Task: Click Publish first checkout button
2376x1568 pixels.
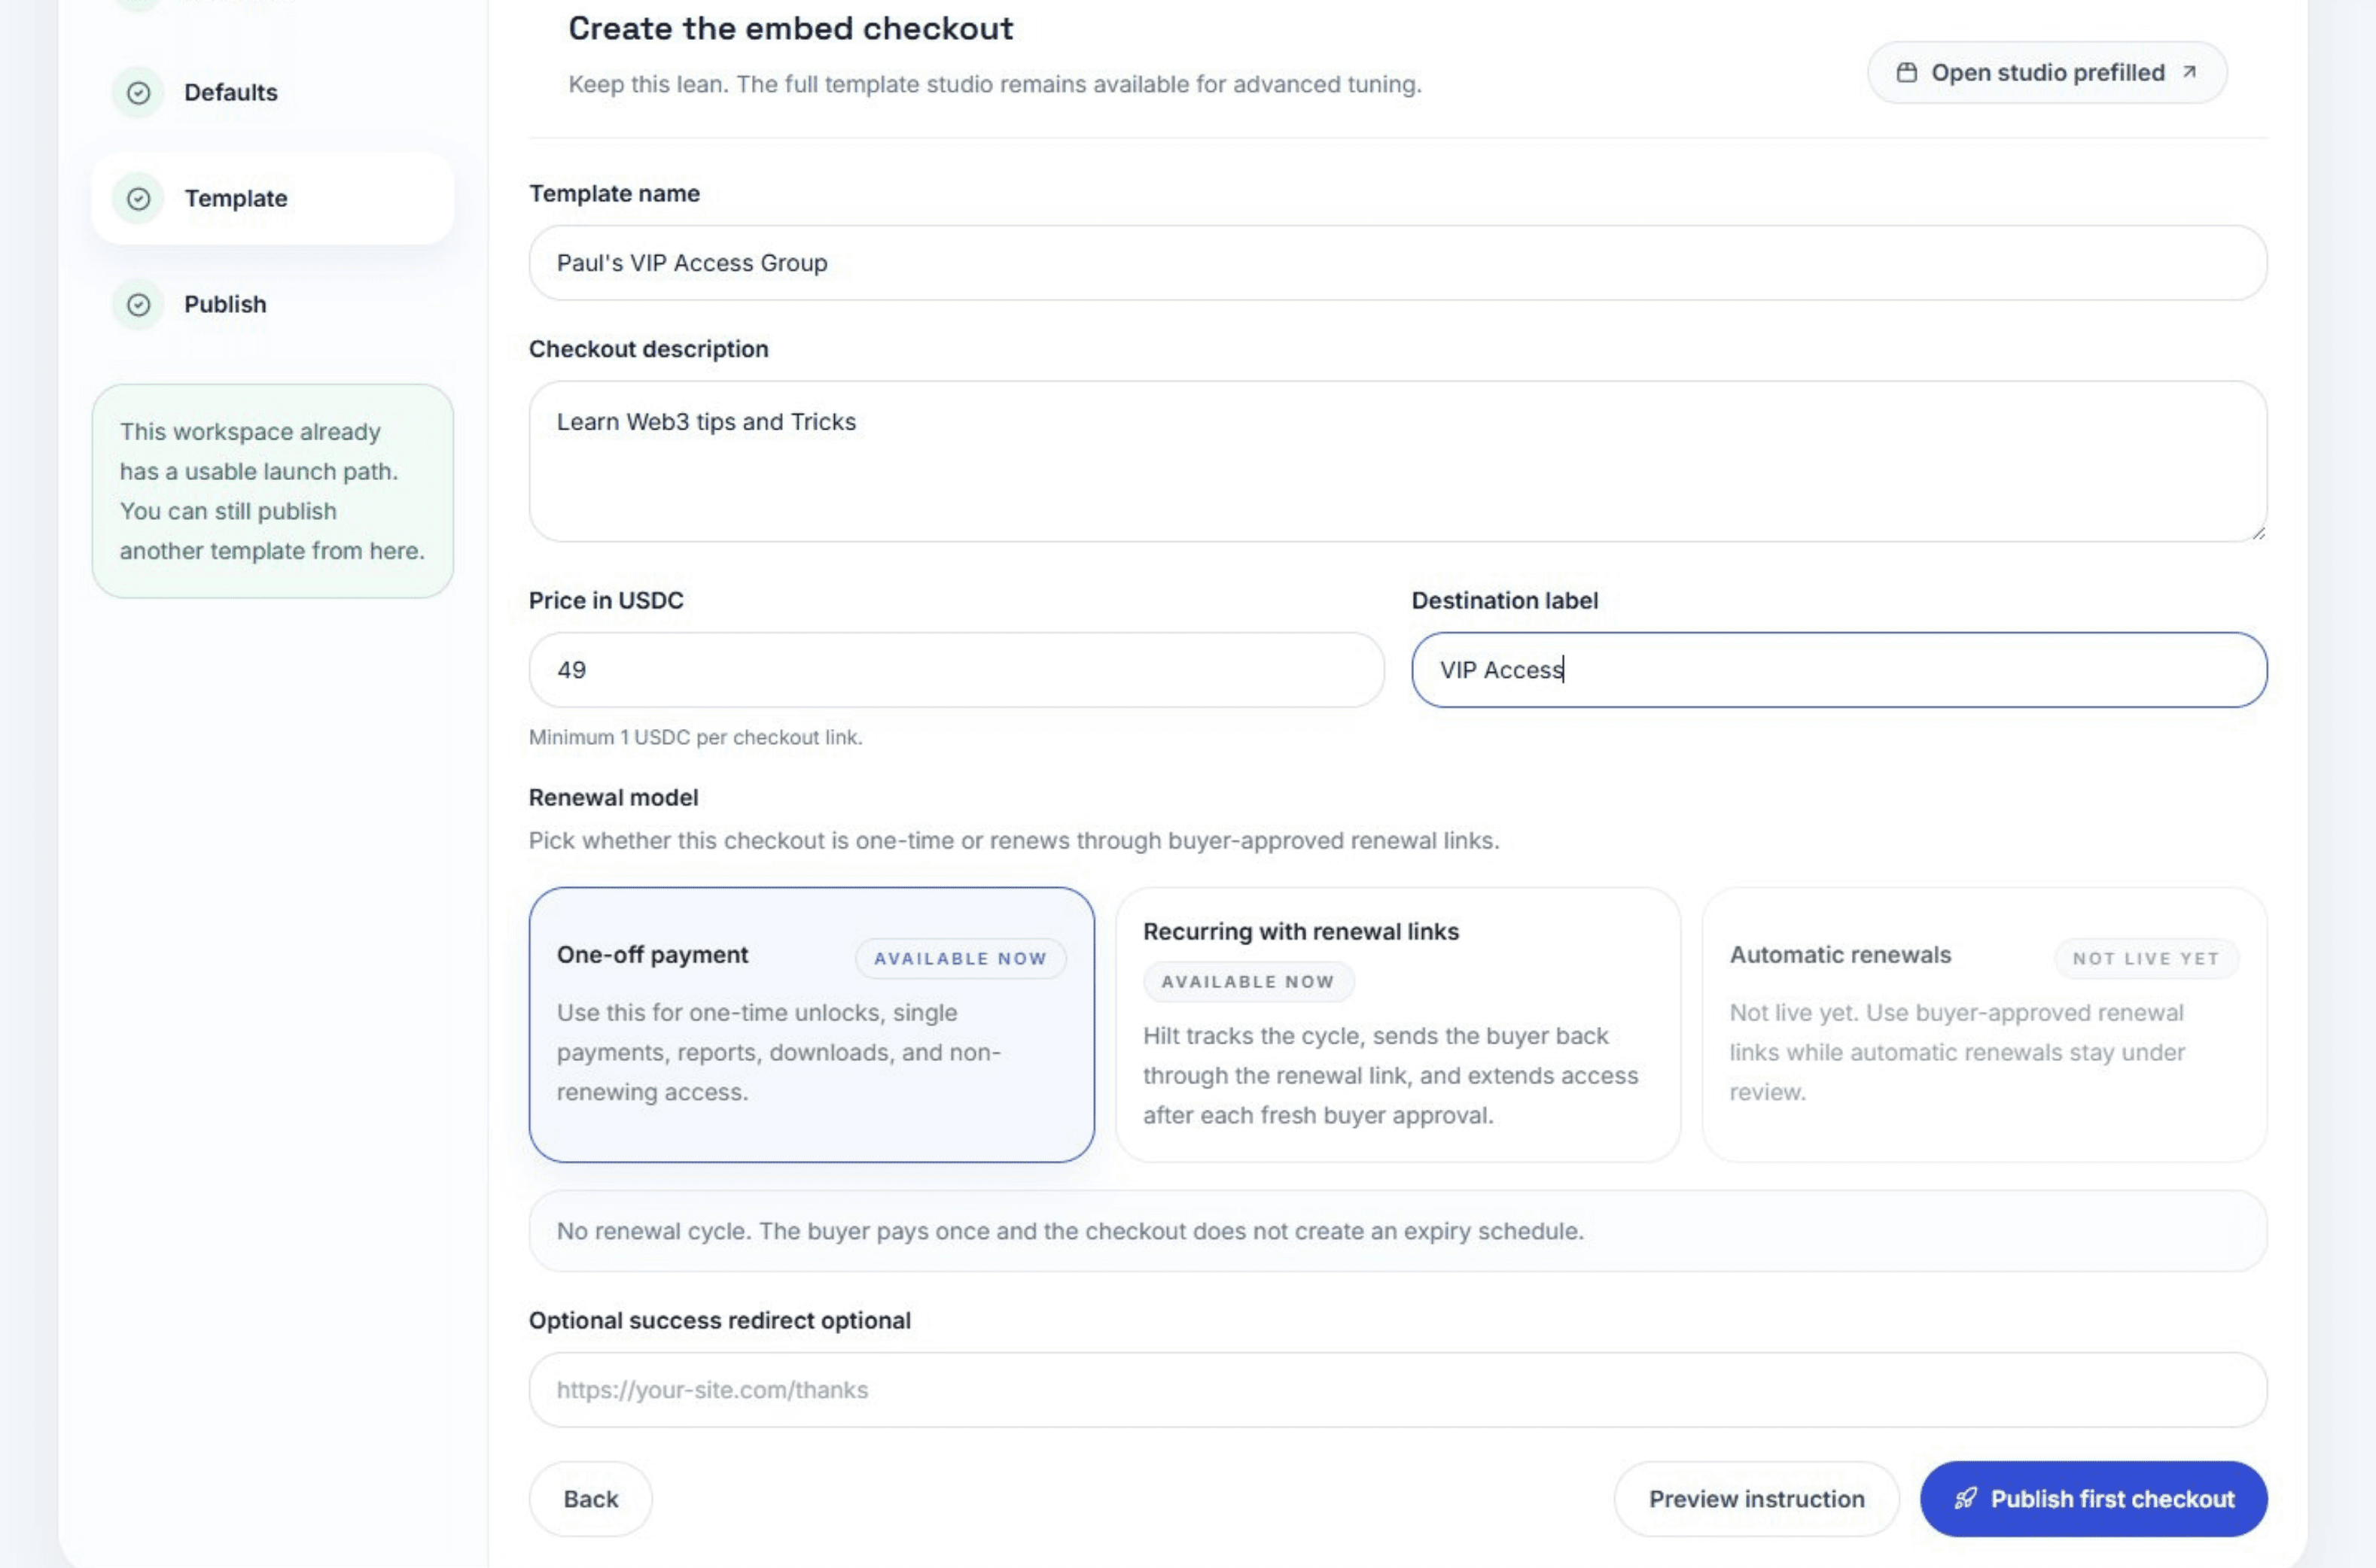Action: point(2094,1499)
